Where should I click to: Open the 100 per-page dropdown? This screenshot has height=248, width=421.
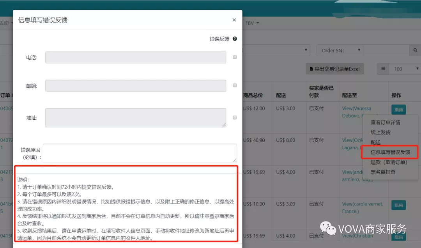tap(405, 69)
